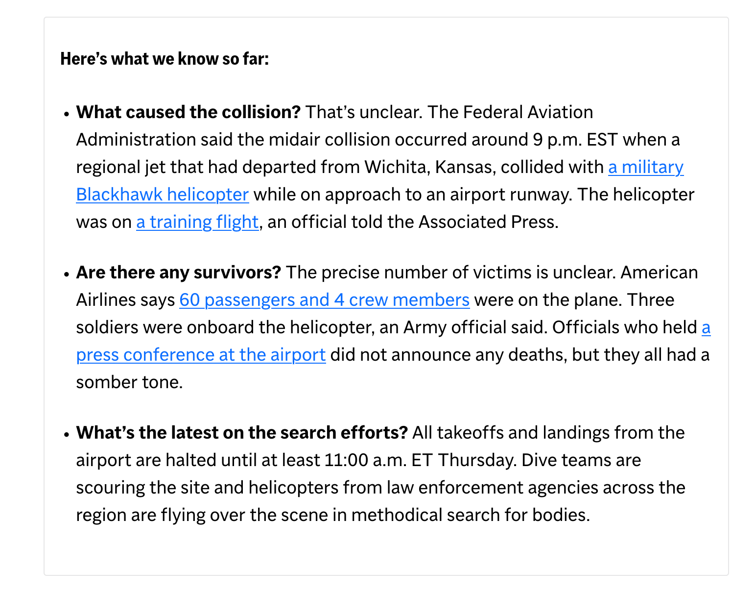Click the words "Federal Aviation"
The height and width of the screenshot is (594, 756).
pos(528,112)
